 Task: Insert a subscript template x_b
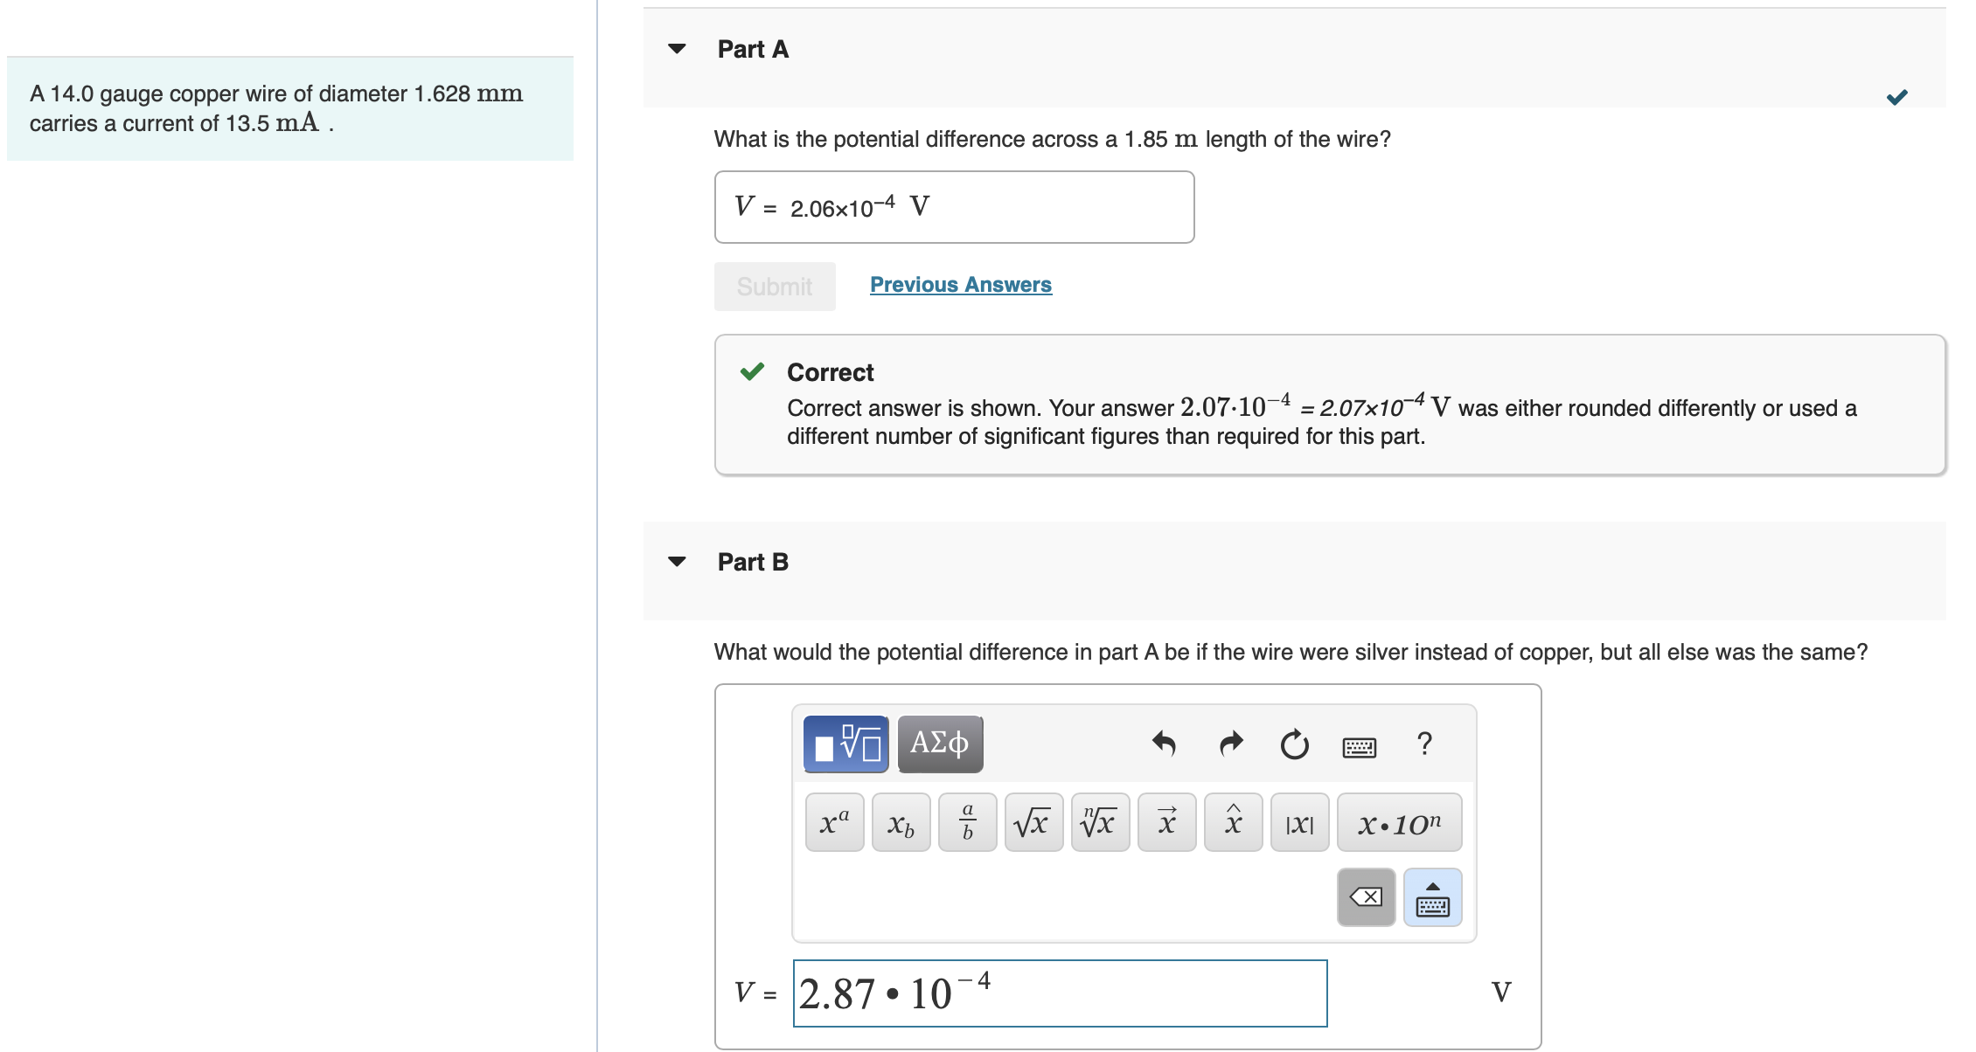tap(901, 822)
